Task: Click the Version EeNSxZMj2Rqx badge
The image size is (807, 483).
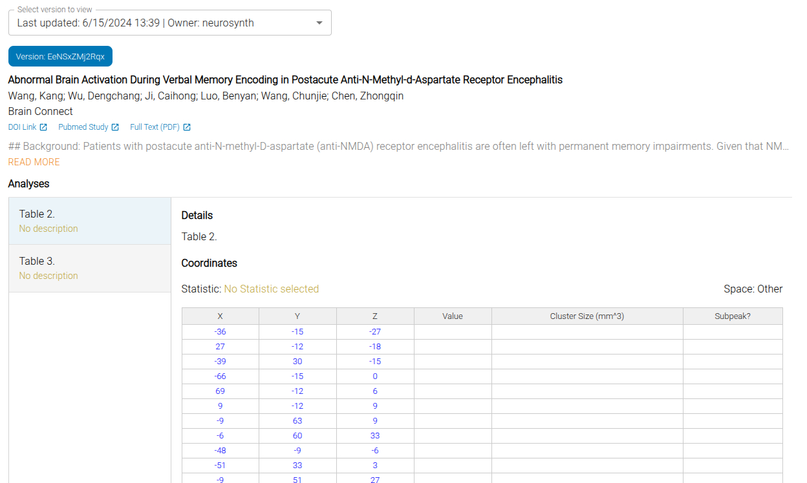Action: pyautogui.click(x=60, y=56)
